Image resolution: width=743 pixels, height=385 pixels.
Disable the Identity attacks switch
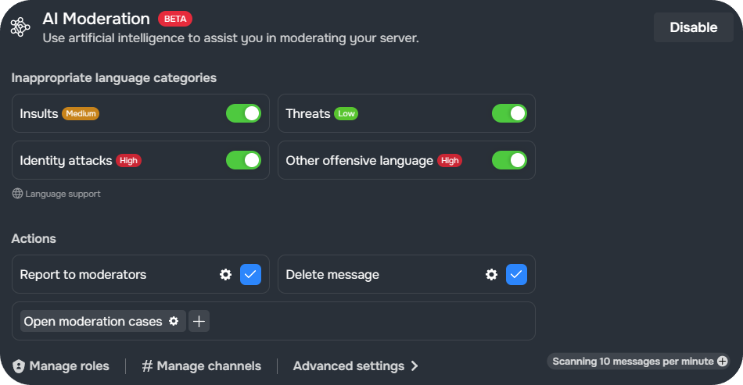coord(243,160)
